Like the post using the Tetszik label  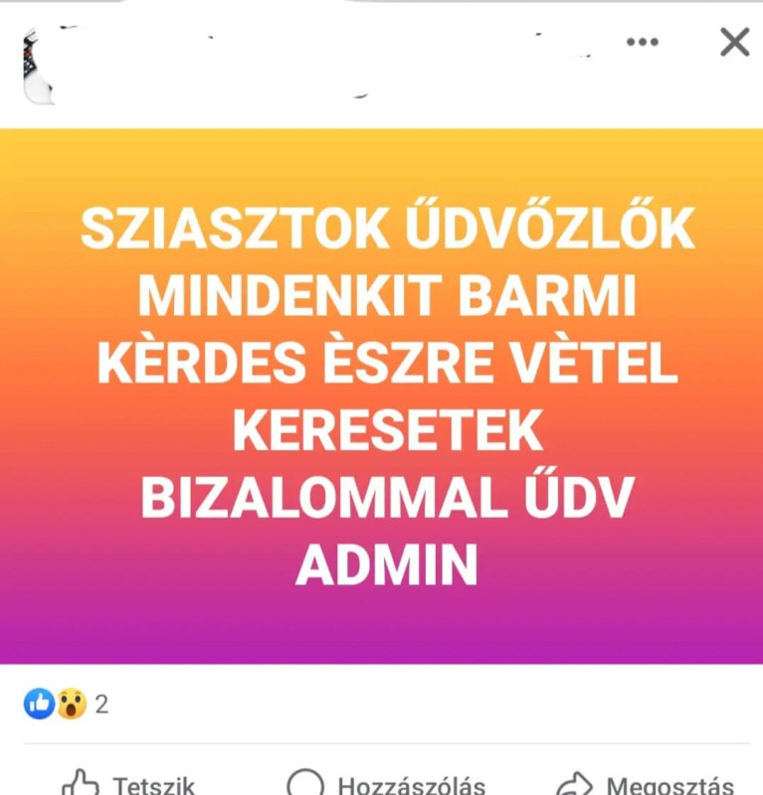tap(154, 785)
